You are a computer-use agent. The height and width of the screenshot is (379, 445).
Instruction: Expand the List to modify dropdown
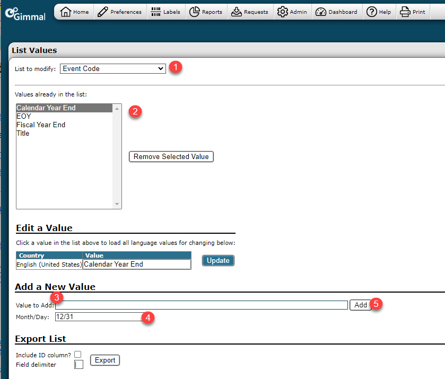tap(112, 68)
